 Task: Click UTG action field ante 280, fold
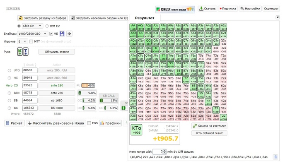(x=57, y=70)
